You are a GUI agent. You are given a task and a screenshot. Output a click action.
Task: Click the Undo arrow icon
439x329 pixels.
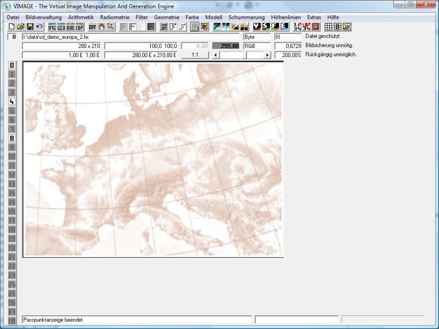pyautogui.click(x=39, y=27)
